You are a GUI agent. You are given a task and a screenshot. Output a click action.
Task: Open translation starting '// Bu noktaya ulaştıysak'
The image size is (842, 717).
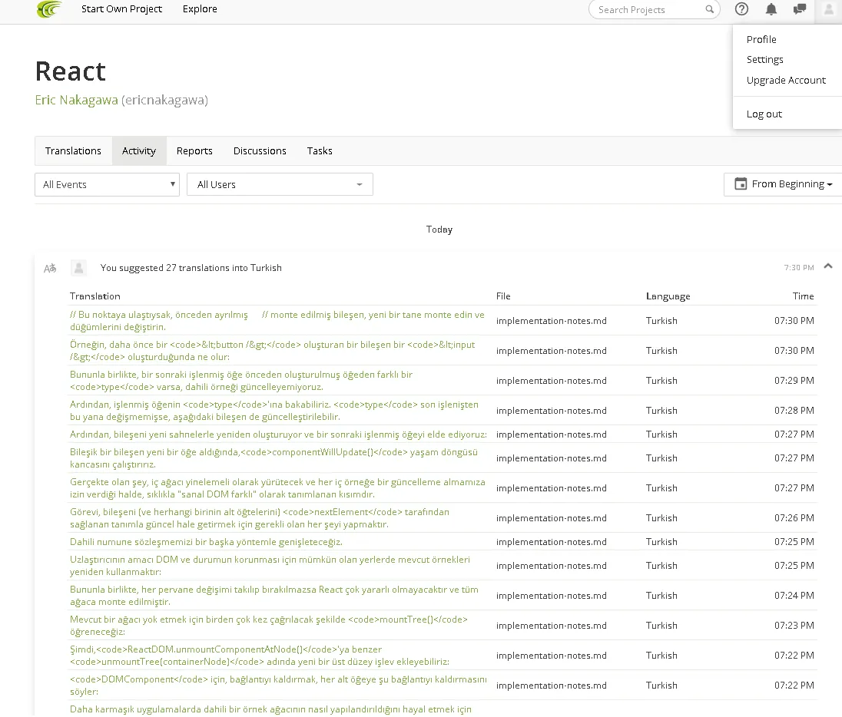pyautogui.click(x=277, y=321)
